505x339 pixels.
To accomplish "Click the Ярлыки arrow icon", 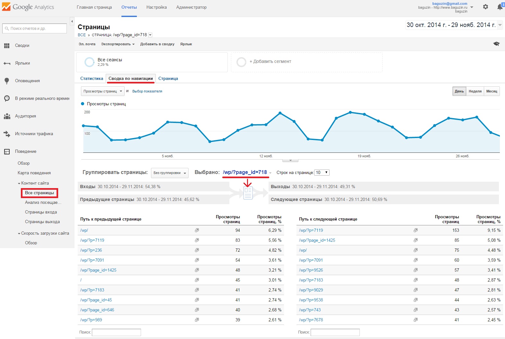I will (x=7, y=63).
